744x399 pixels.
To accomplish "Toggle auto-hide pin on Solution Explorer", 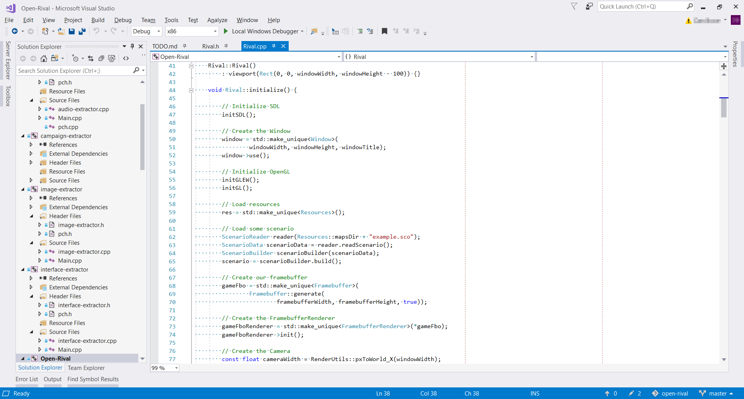I will click(x=132, y=46).
